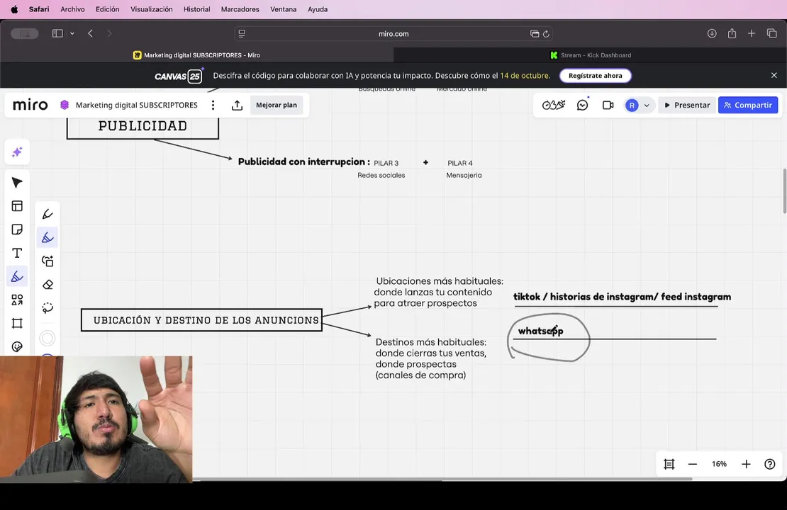
Task: Toggle Safari sidebar button
Action: (x=57, y=33)
